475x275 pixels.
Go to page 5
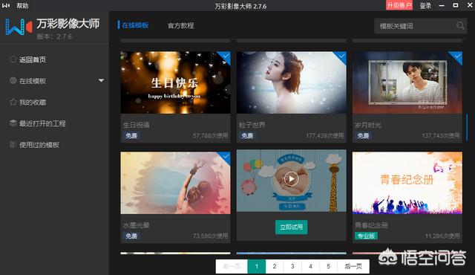(328, 266)
